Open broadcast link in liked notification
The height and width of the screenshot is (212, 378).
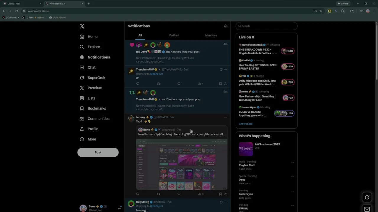(150, 62)
